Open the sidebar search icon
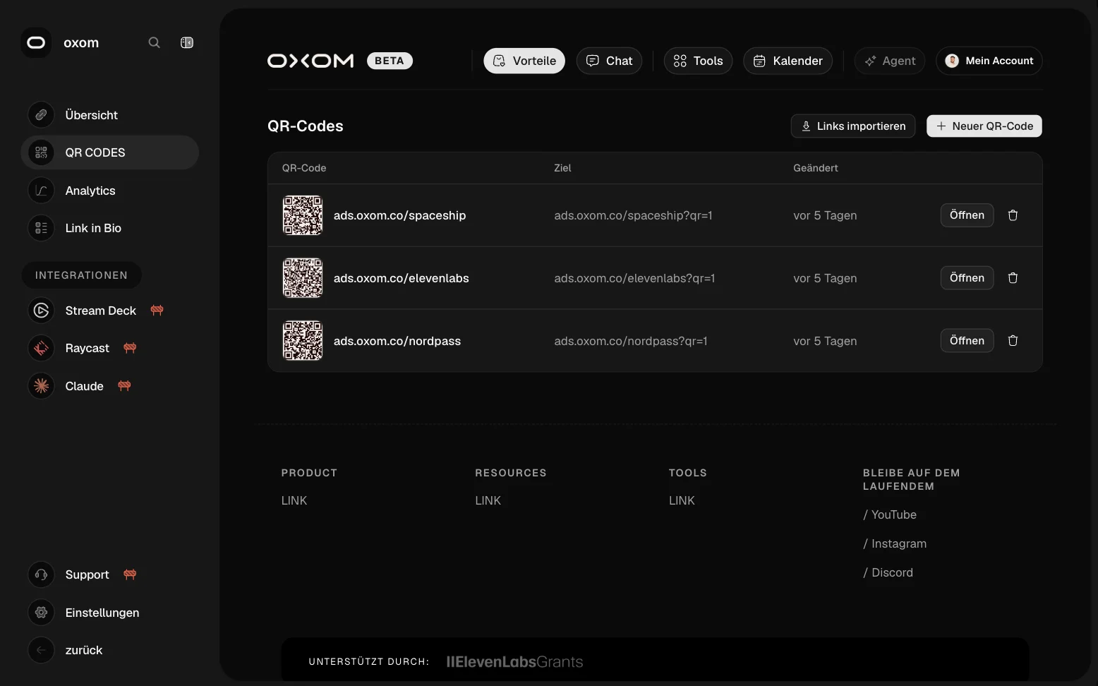Screen dimensions: 1098x686 pos(154,42)
